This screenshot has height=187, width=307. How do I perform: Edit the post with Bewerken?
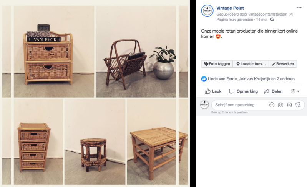tap(283, 64)
